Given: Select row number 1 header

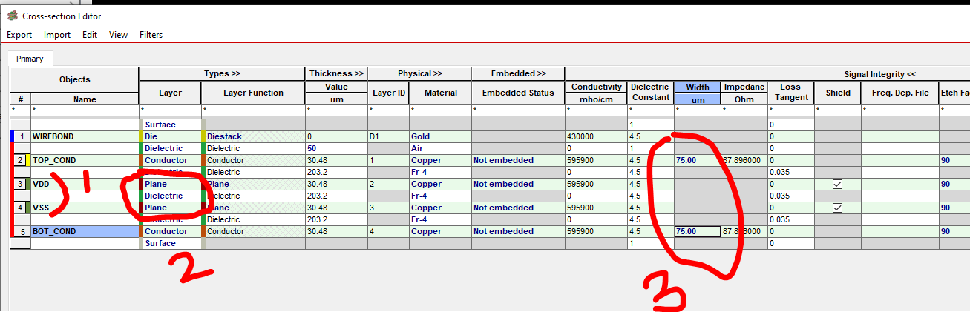Looking at the screenshot, I should [22, 136].
